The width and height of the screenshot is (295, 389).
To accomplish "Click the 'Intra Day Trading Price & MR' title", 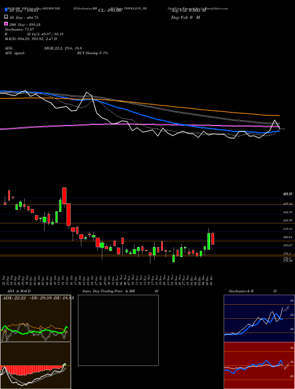I will coord(109,291).
